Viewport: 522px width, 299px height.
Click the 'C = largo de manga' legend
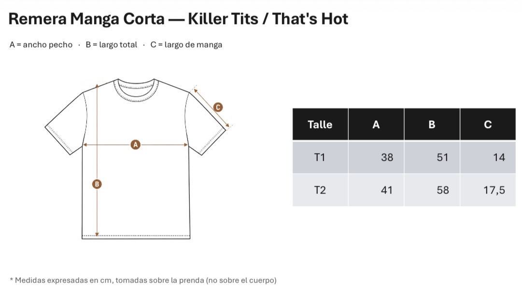pos(186,45)
